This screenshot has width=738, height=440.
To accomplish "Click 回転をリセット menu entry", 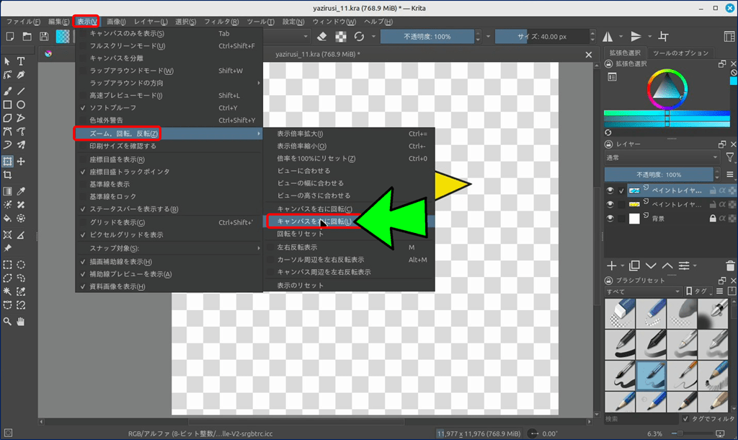I will point(303,234).
